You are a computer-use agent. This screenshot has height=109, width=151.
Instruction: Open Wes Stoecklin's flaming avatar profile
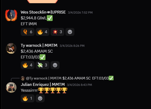pyautogui.click(x=11, y=15)
